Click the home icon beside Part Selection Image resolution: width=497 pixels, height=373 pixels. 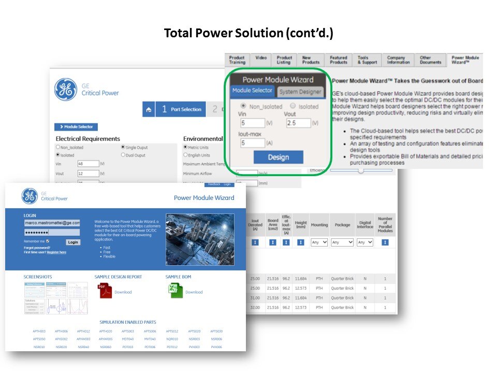149,109
